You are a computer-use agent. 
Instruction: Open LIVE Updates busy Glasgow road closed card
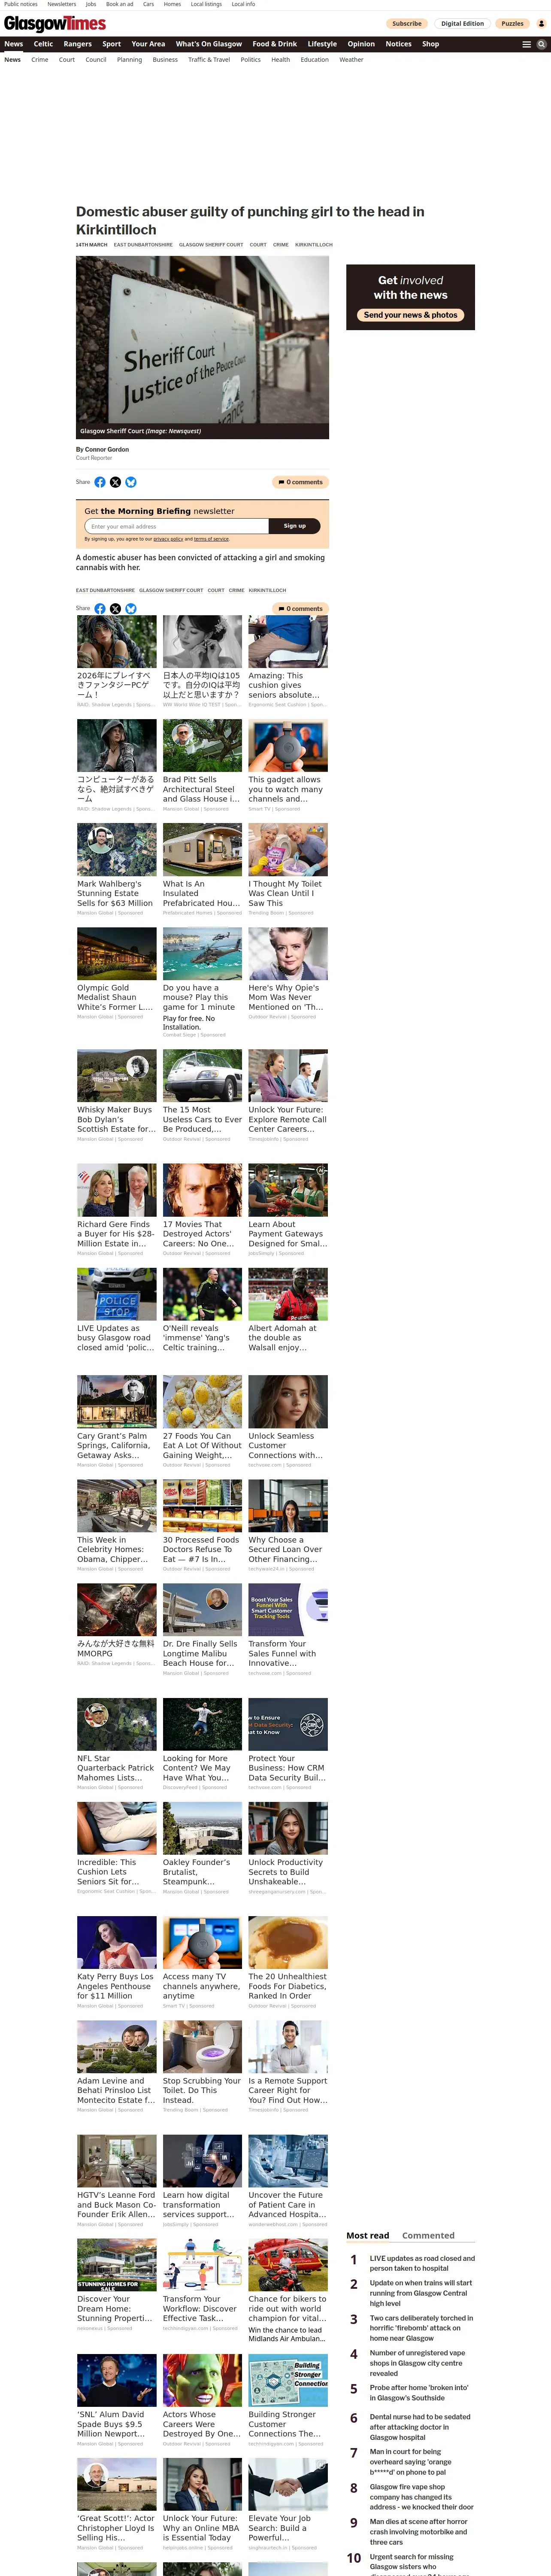(x=117, y=1310)
